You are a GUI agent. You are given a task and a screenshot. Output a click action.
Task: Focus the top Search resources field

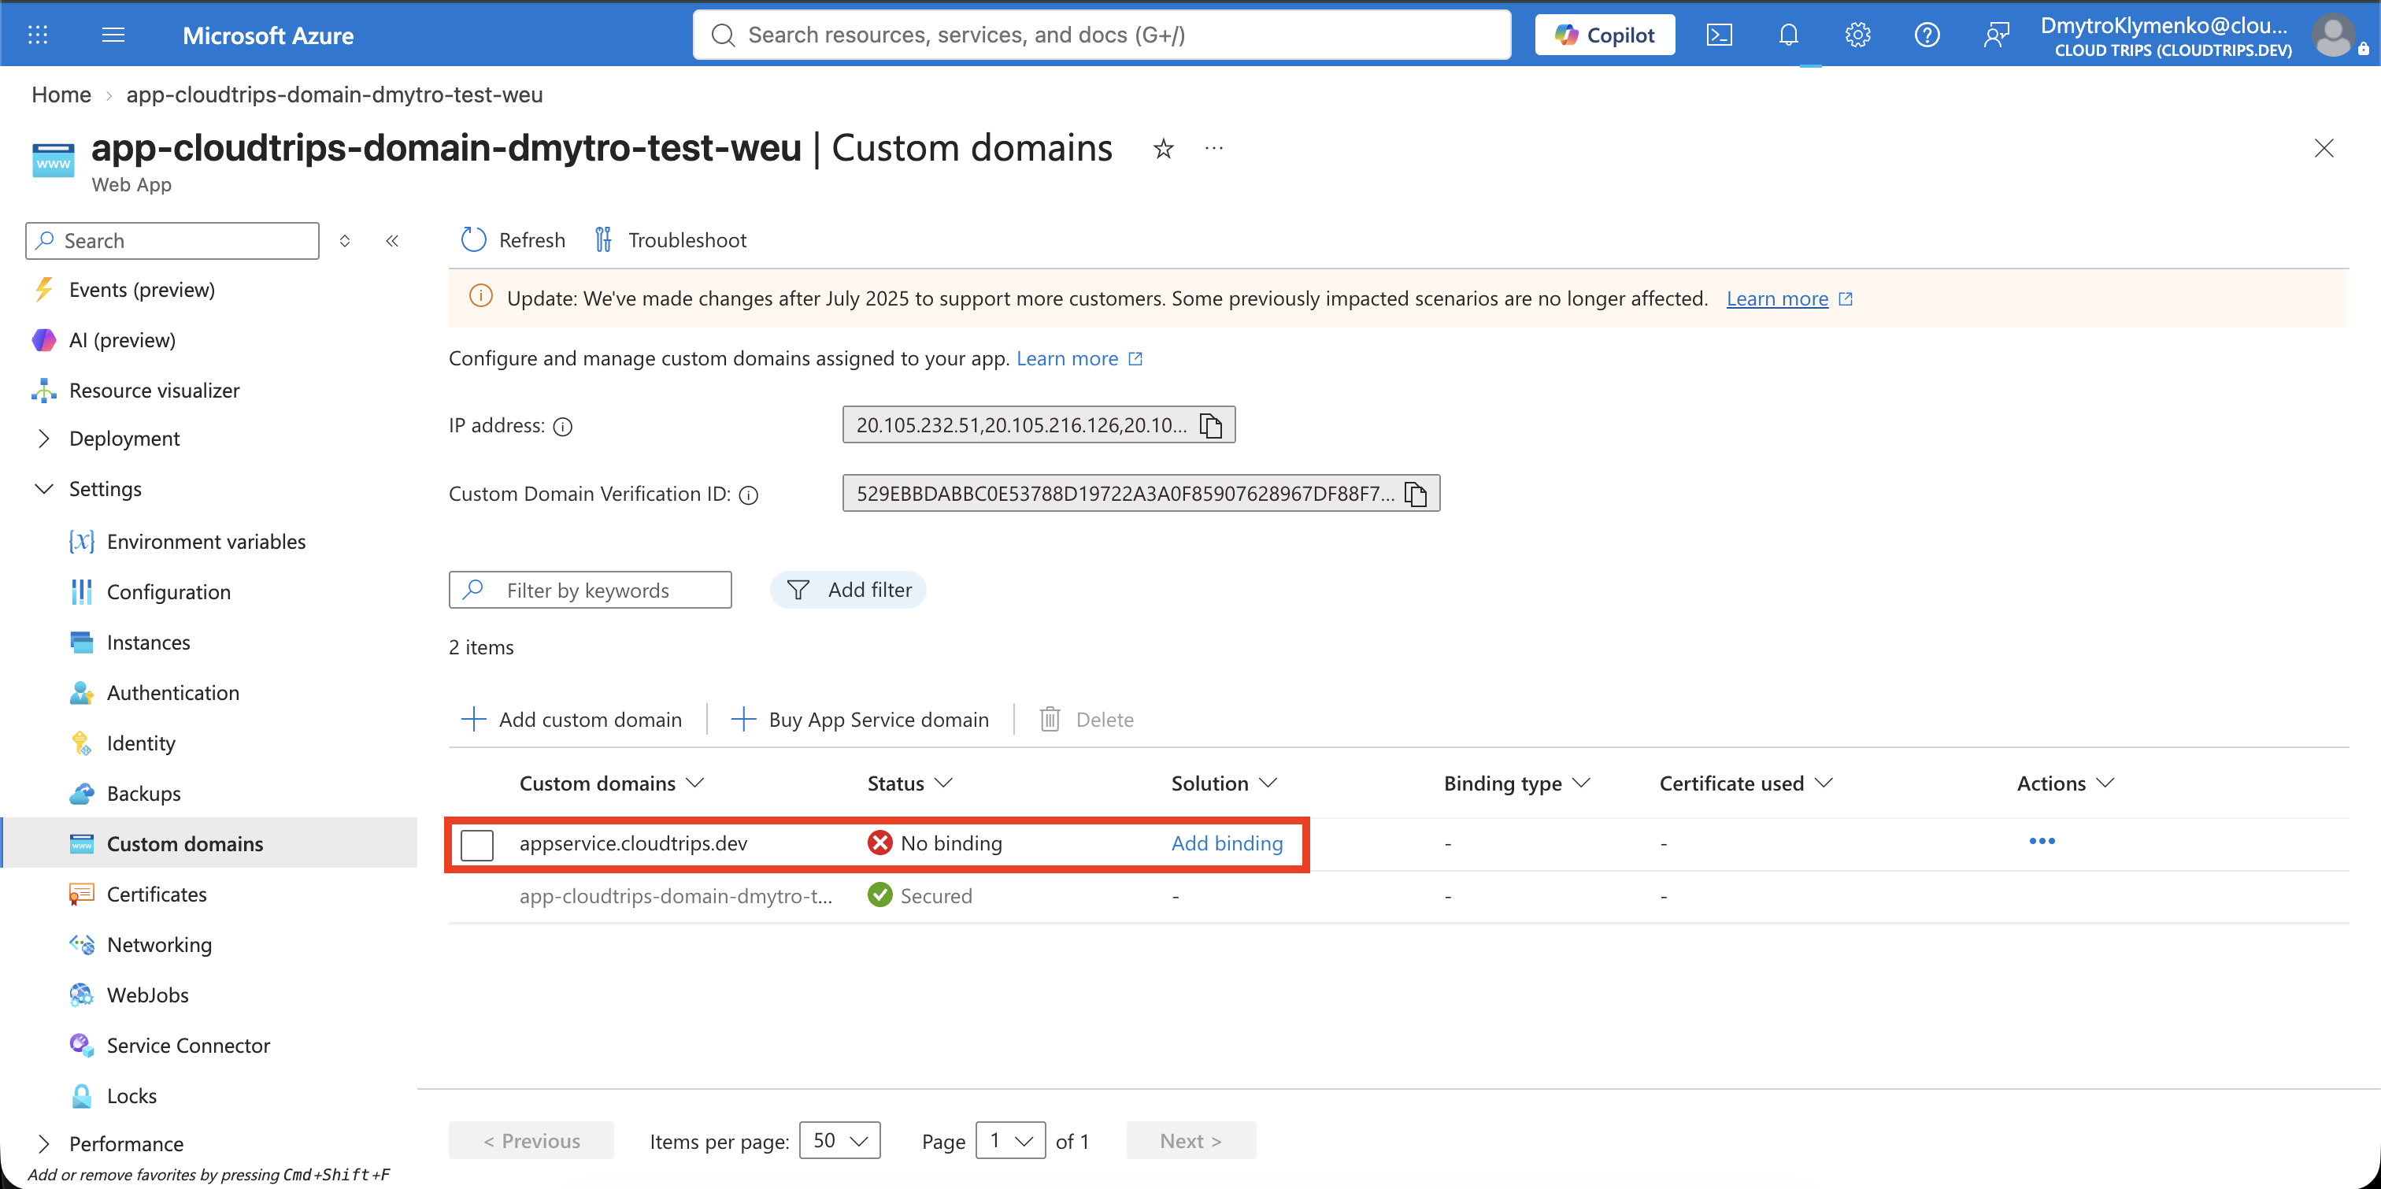coord(1102,35)
